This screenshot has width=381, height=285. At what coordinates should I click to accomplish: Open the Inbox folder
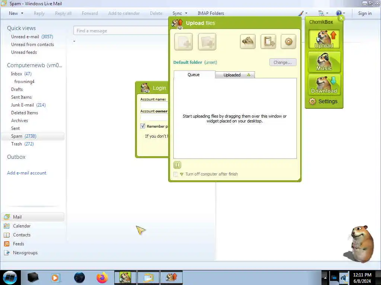click(x=21, y=74)
